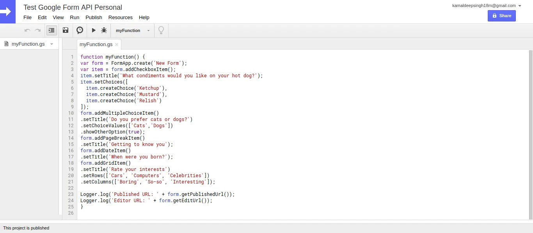
Task: Open dropdown arrow beside myFunction.gs in sidebar
Action: pos(52,44)
